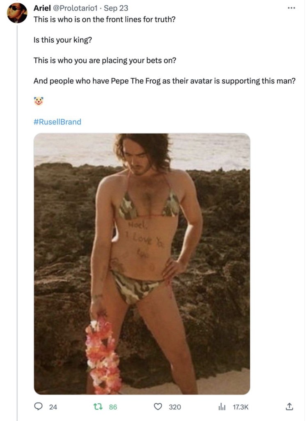307x421 pixels.
Task: Like the post with the heart icon
Action: click(158, 407)
